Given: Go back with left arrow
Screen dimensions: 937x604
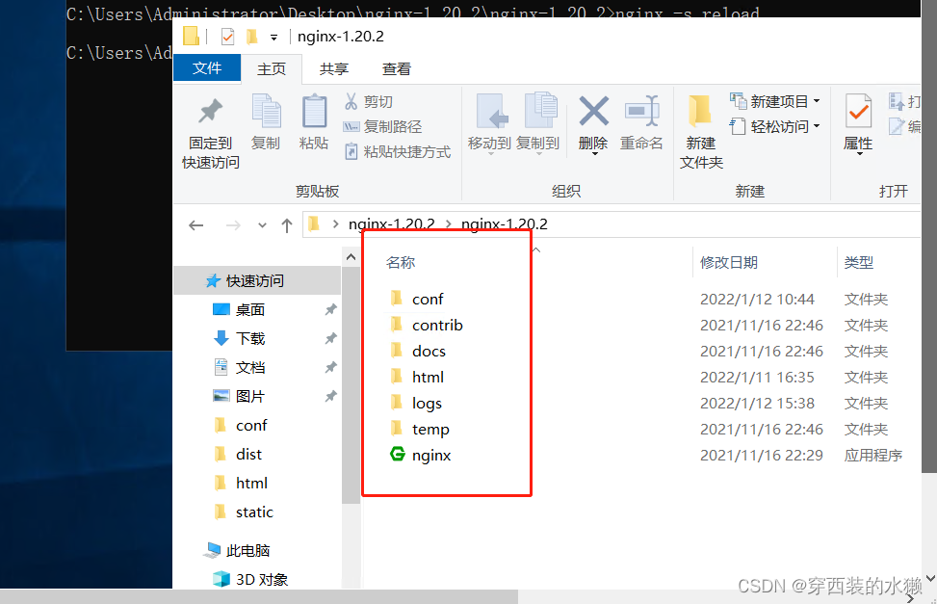Looking at the screenshot, I should click(196, 225).
